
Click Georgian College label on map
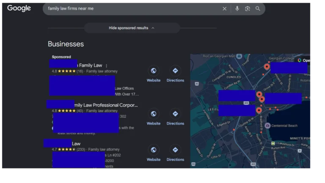281,58
